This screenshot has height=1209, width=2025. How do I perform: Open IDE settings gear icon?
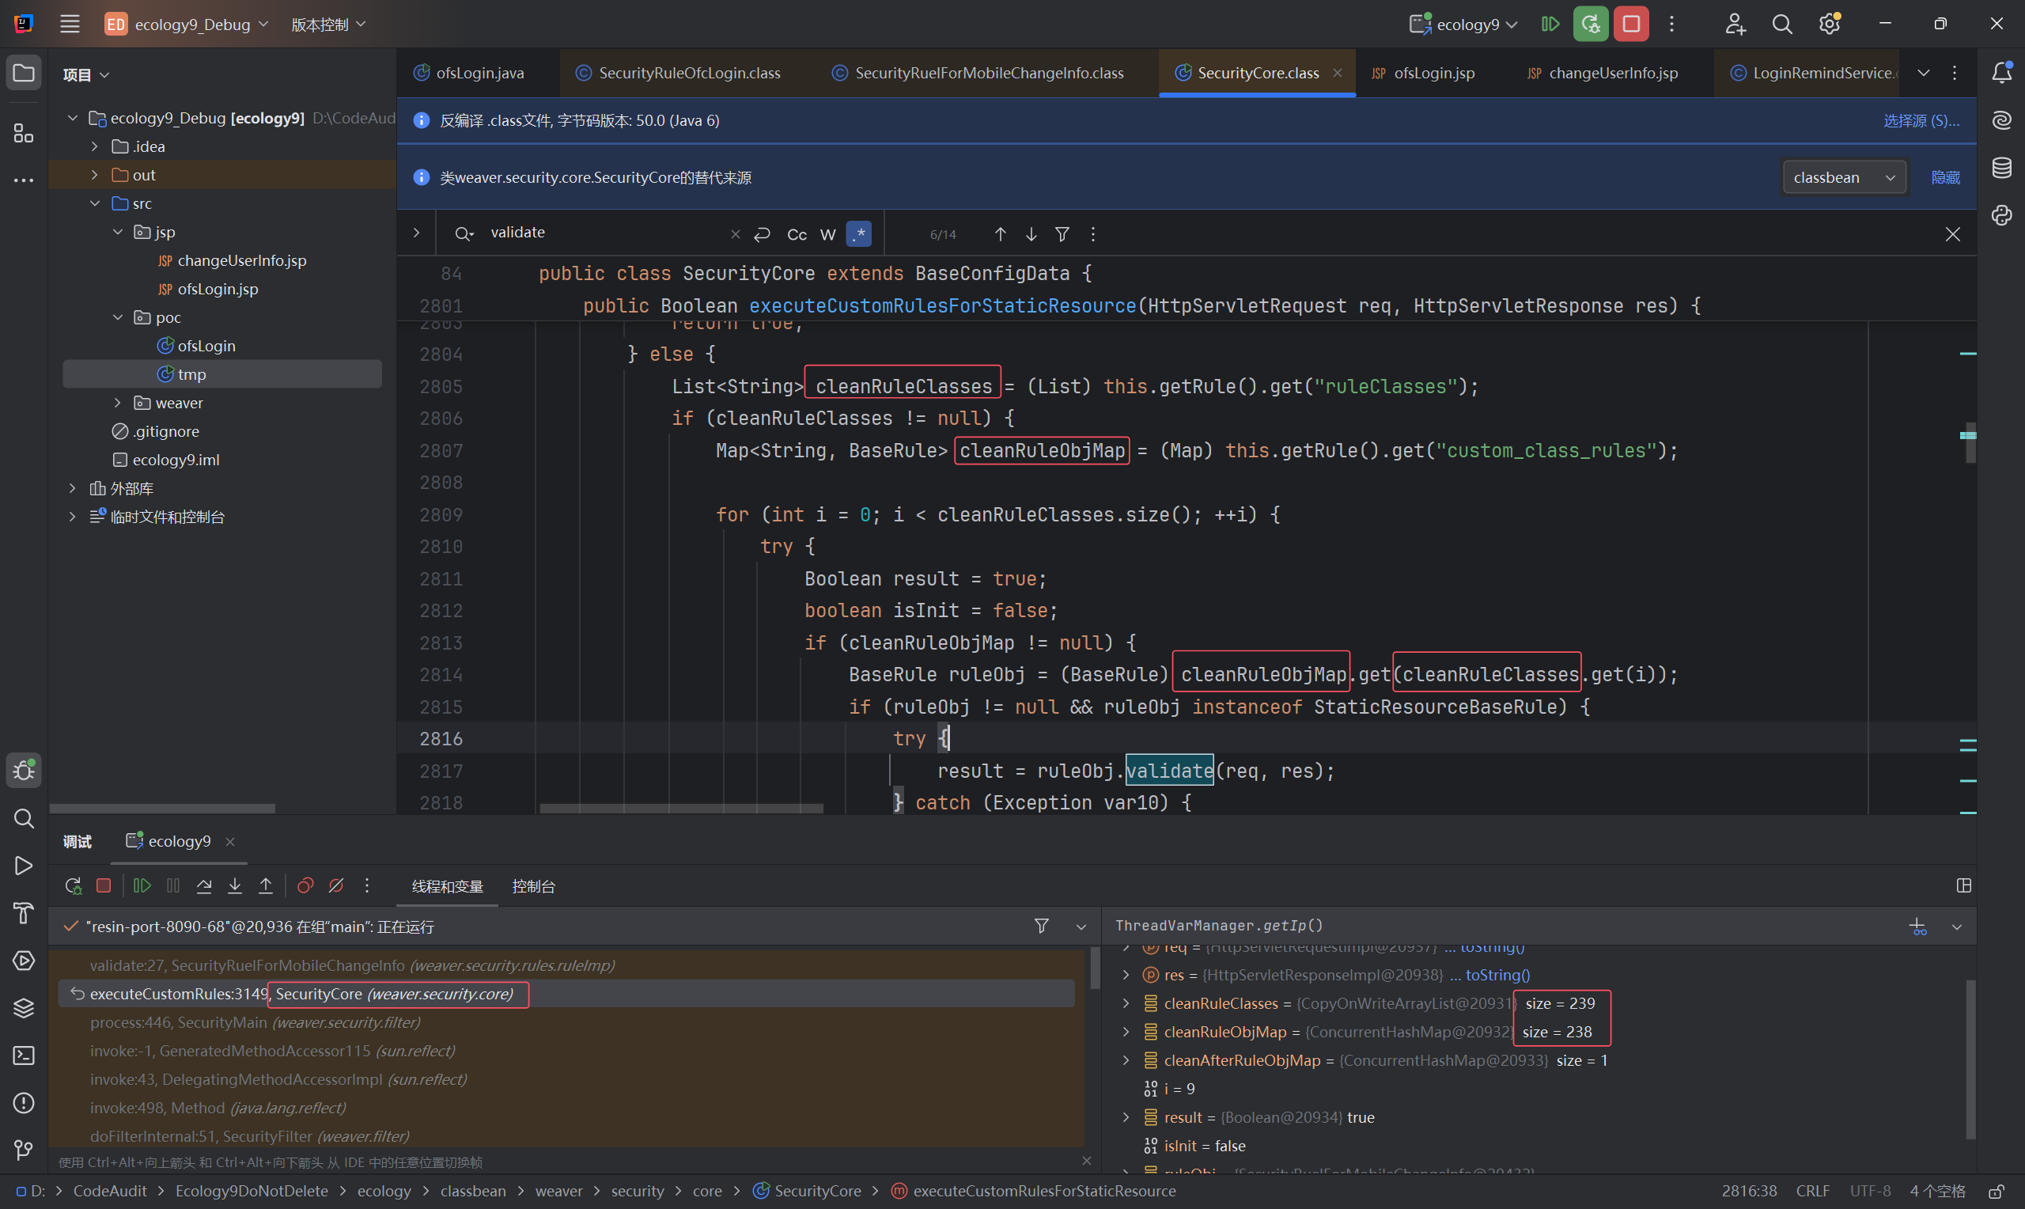point(1829,25)
